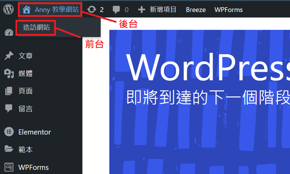Click the folder icon beside 範本
290x174 pixels.
pos(9,149)
